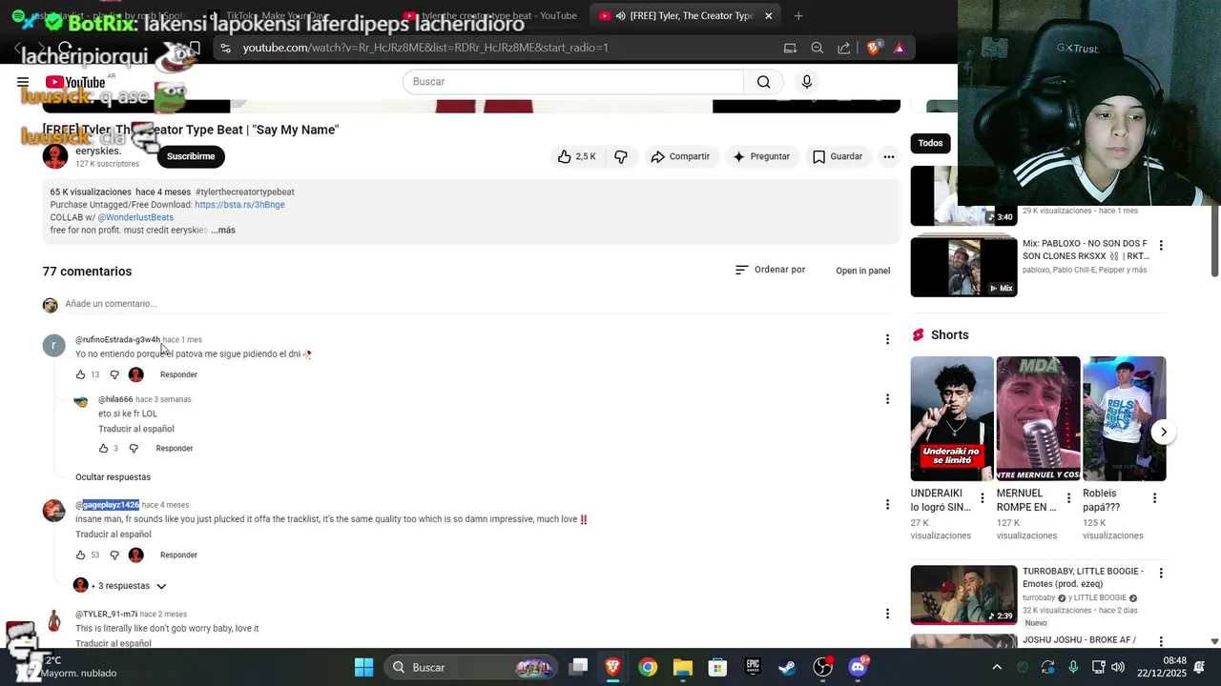Click the YouTube Buscar search field
The image size is (1221, 686).
pyautogui.click(x=573, y=82)
